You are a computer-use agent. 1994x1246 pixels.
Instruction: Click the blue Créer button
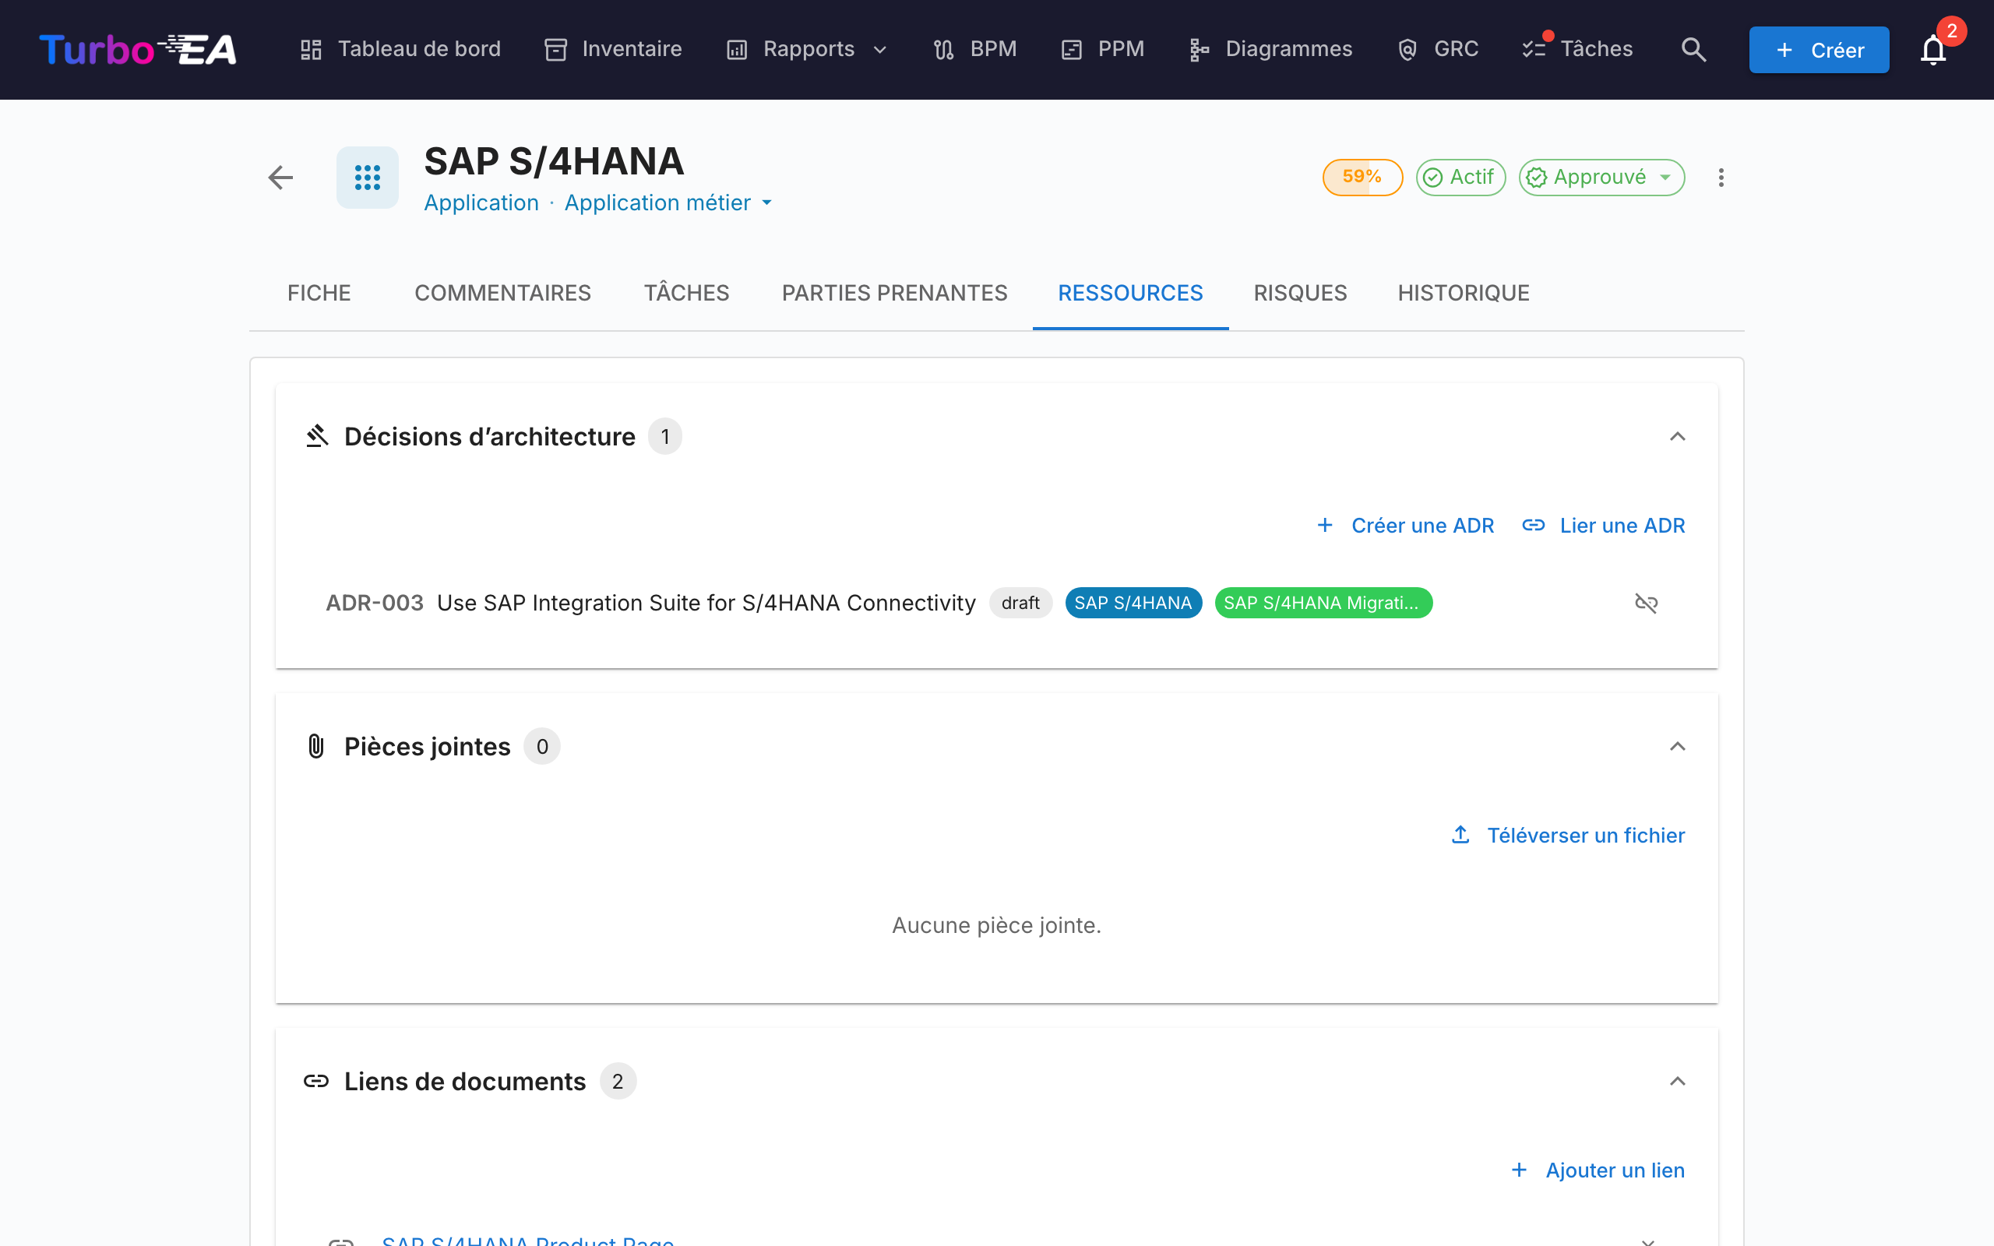[1819, 49]
